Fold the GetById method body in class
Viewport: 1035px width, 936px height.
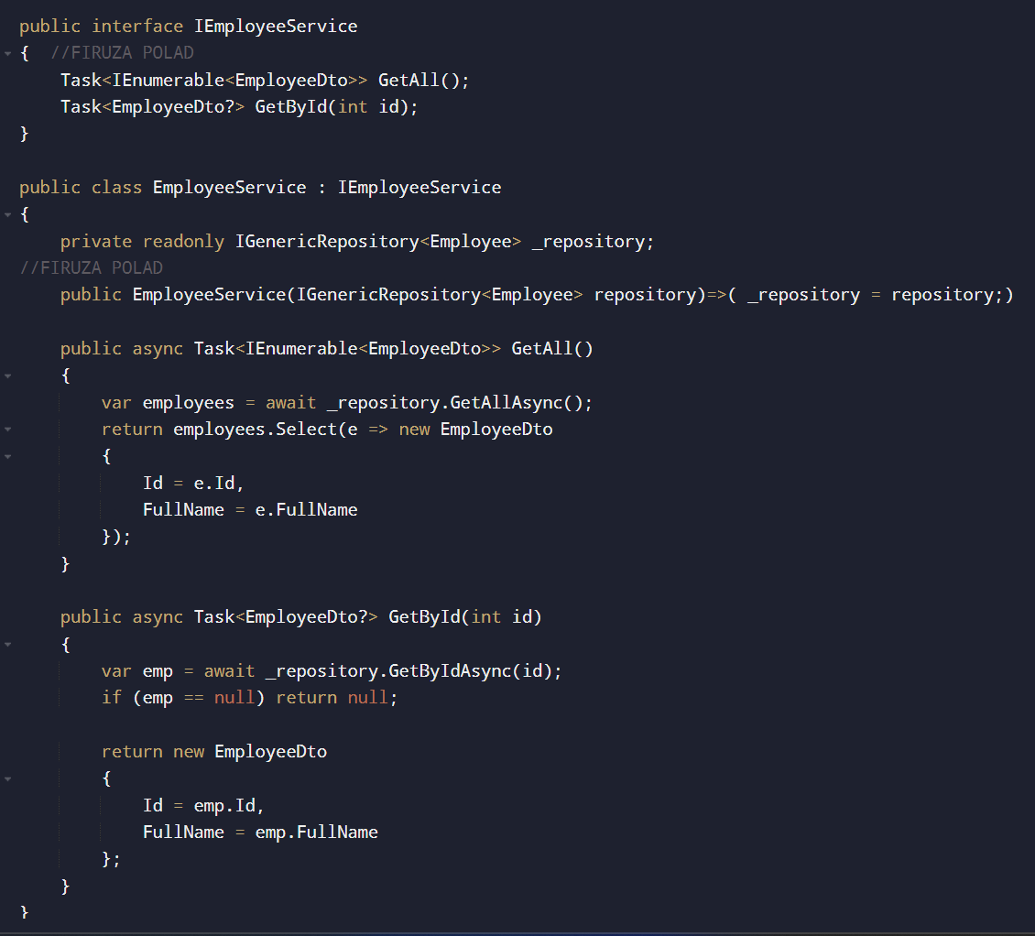click(x=7, y=644)
